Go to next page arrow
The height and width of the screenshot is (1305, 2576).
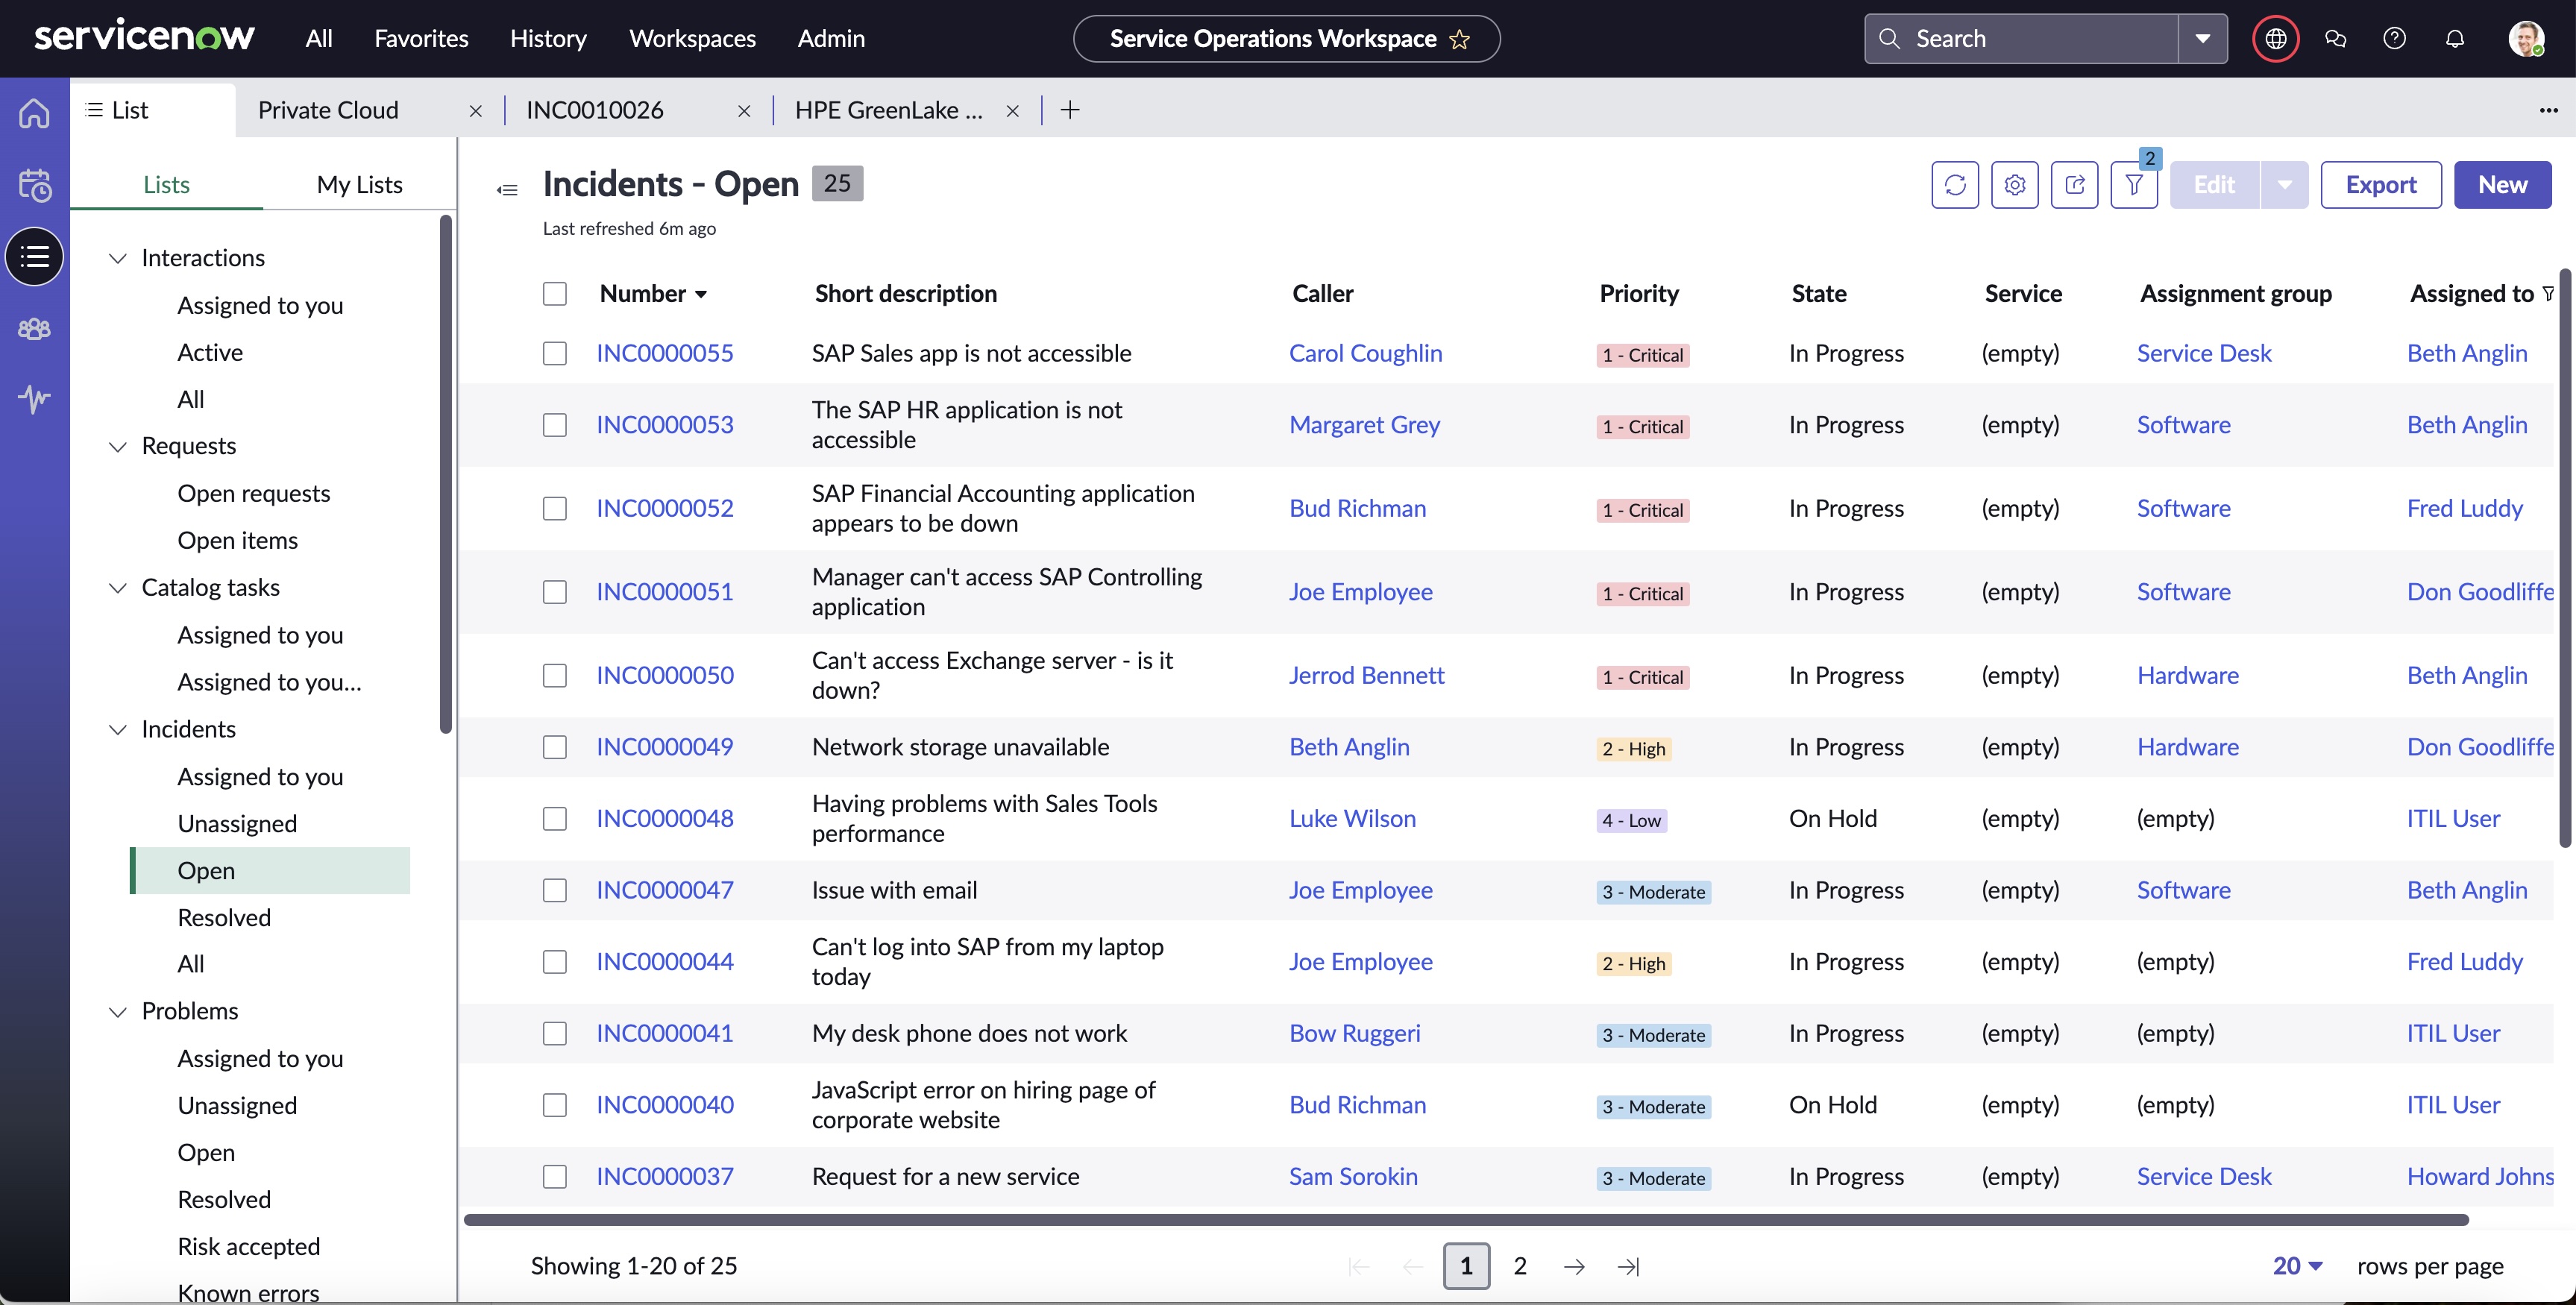click(x=1574, y=1266)
